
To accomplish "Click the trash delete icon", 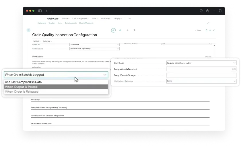I will 135,30.
